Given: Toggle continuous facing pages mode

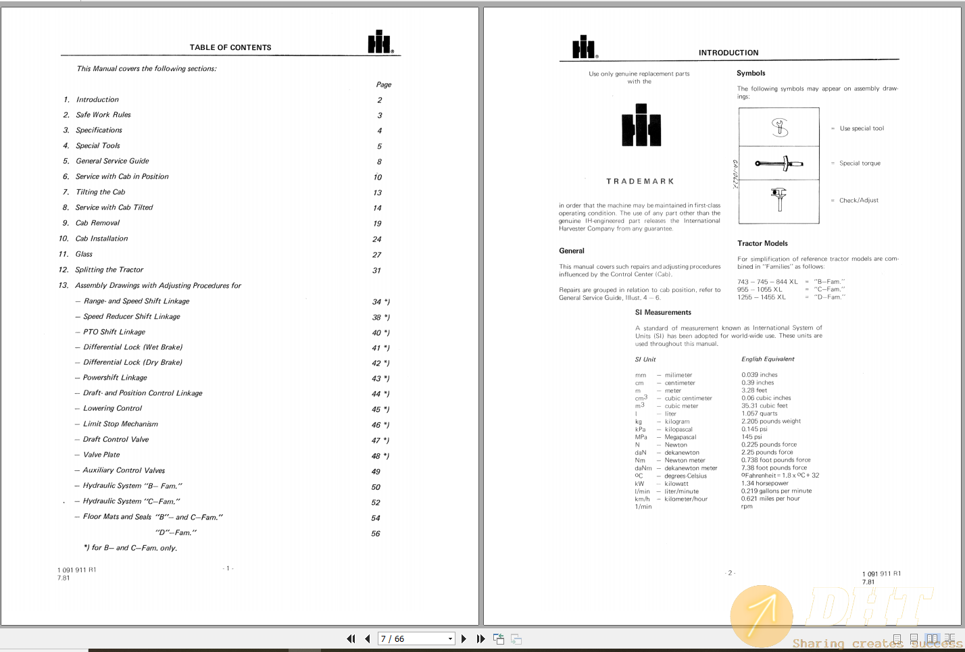Looking at the screenshot, I should pos(950,638).
